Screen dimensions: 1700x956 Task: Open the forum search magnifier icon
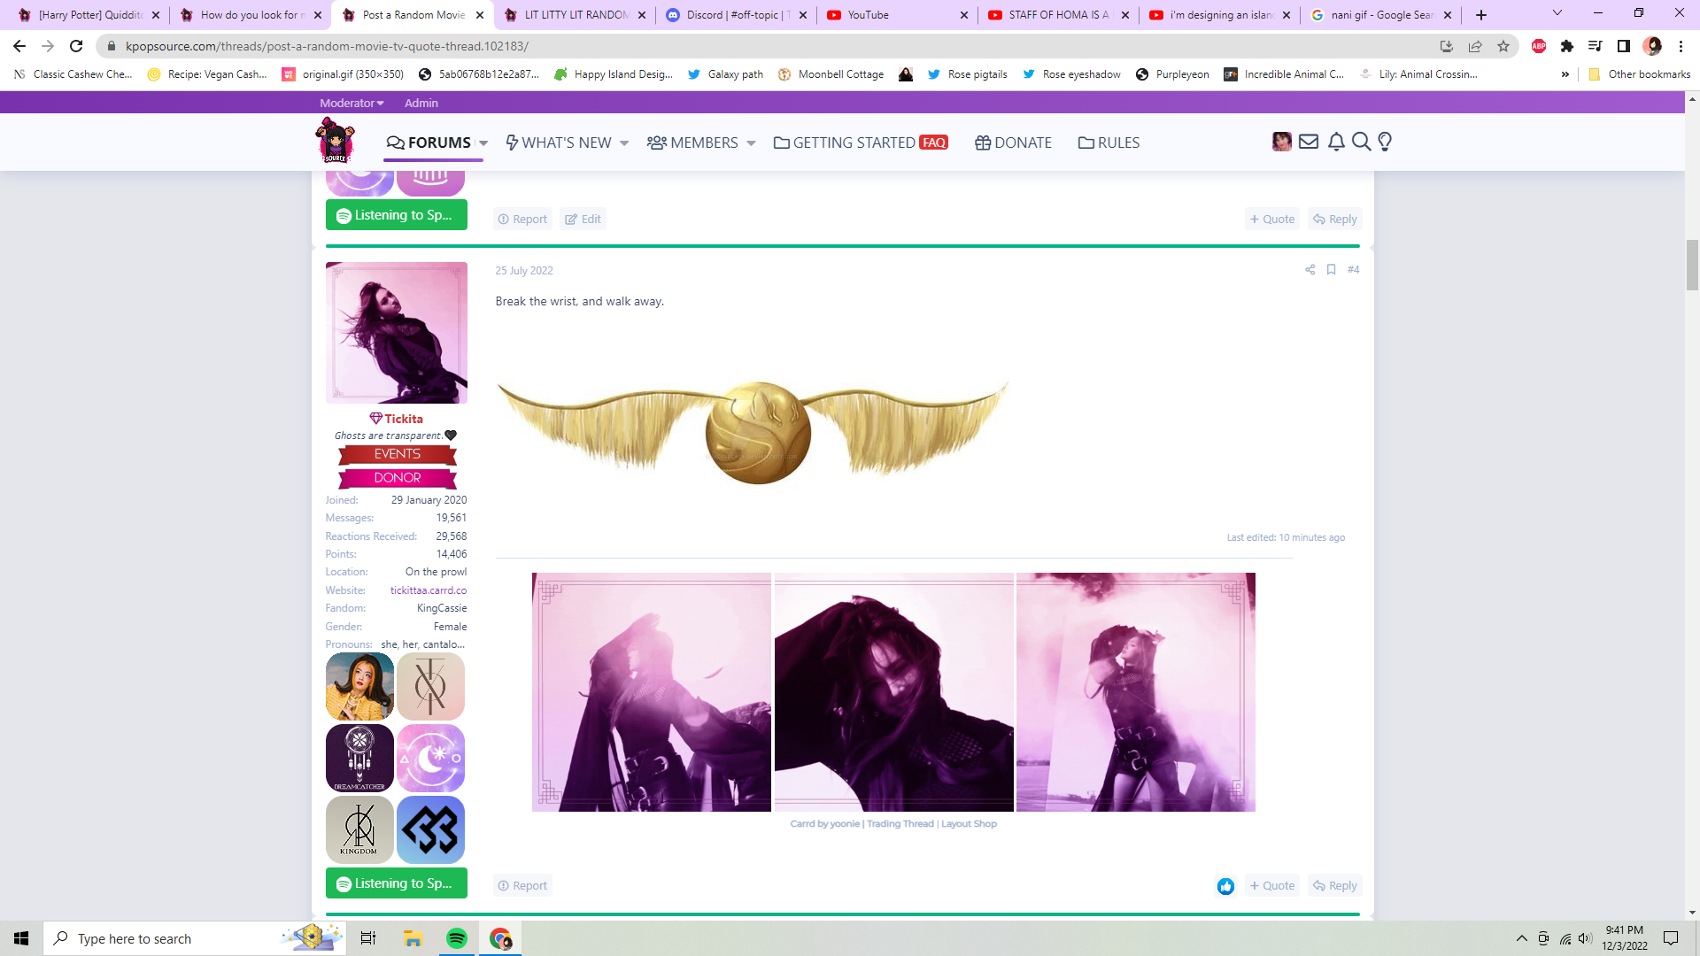tap(1362, 142)
